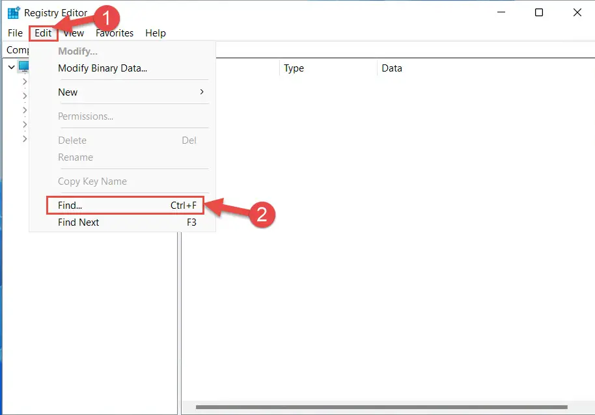Open the Help menu

[x=156, y=33]
